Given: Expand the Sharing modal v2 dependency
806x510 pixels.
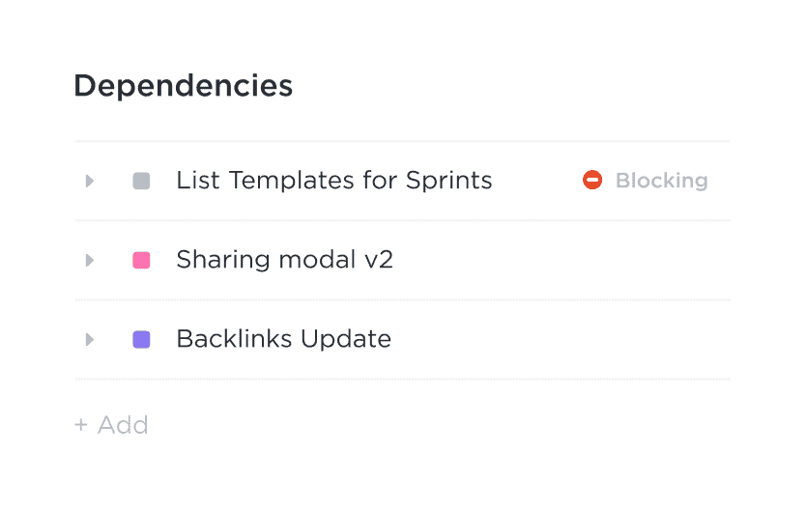Looking at the screenshot, I should tap(90, 260).
